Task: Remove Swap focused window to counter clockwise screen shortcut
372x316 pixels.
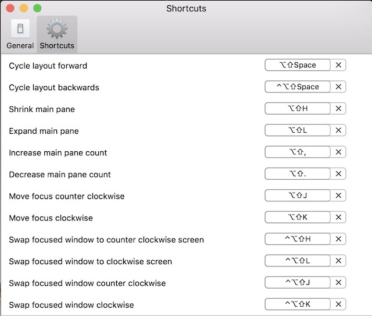Action: [x=338, y=239]
